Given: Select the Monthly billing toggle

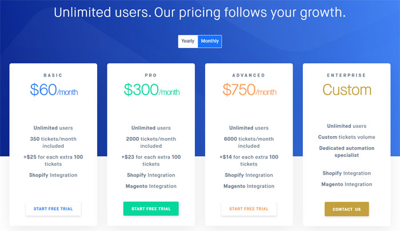Looking at the screenshot, I should point(210,41).
